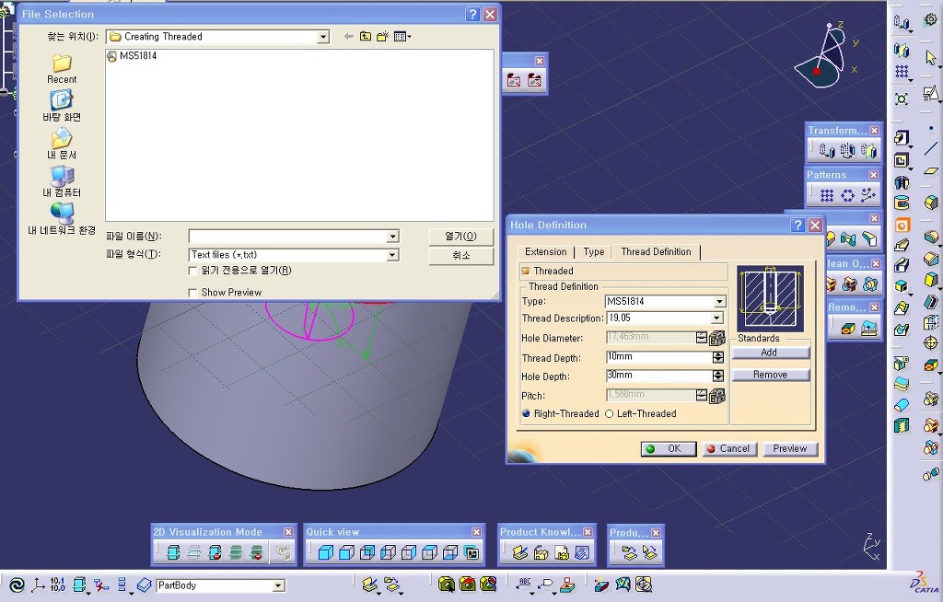The height and width of the screenshot is (602, 943).
Task: Click the Recent folder shortcut icon
Action: (62, 64)
